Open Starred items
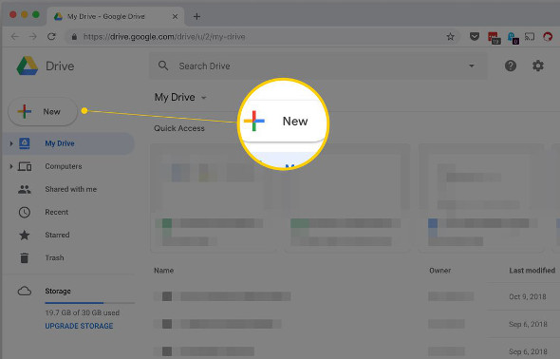 coord(57,235)
